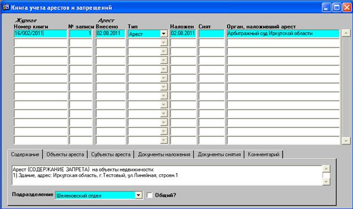Open the Содержание tab
This screenshot has height=209, width=353.
coord(25,155)
